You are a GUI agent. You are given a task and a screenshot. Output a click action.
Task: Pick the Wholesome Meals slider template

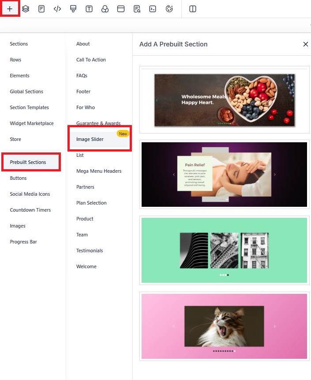225,100
